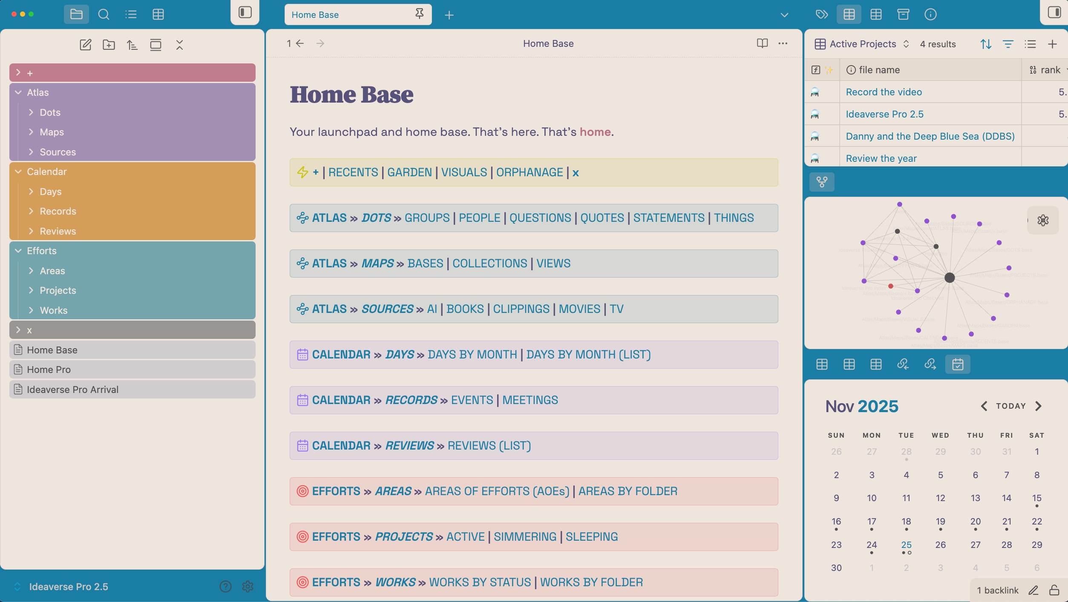
Task: Toggle the right sidebar
Action: point(1054,12)
